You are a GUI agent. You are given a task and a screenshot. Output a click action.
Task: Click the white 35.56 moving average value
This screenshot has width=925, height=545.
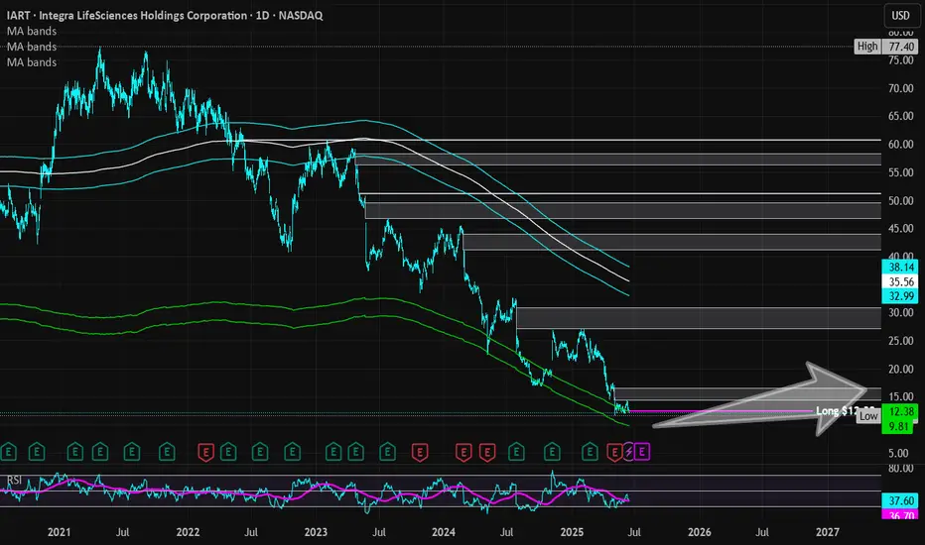pyautogui.click(x=900, y=281)
